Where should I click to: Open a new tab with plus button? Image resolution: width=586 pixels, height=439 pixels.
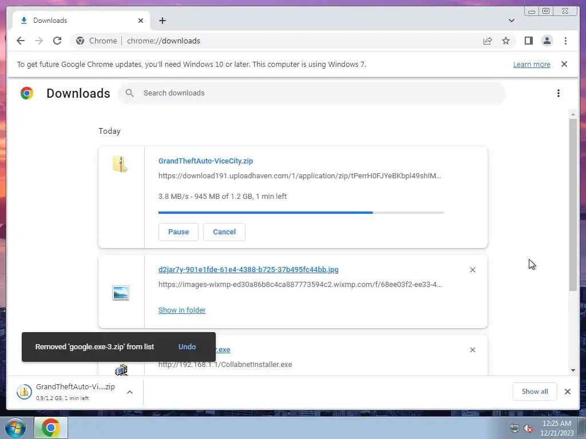click(x=162, y=21)
